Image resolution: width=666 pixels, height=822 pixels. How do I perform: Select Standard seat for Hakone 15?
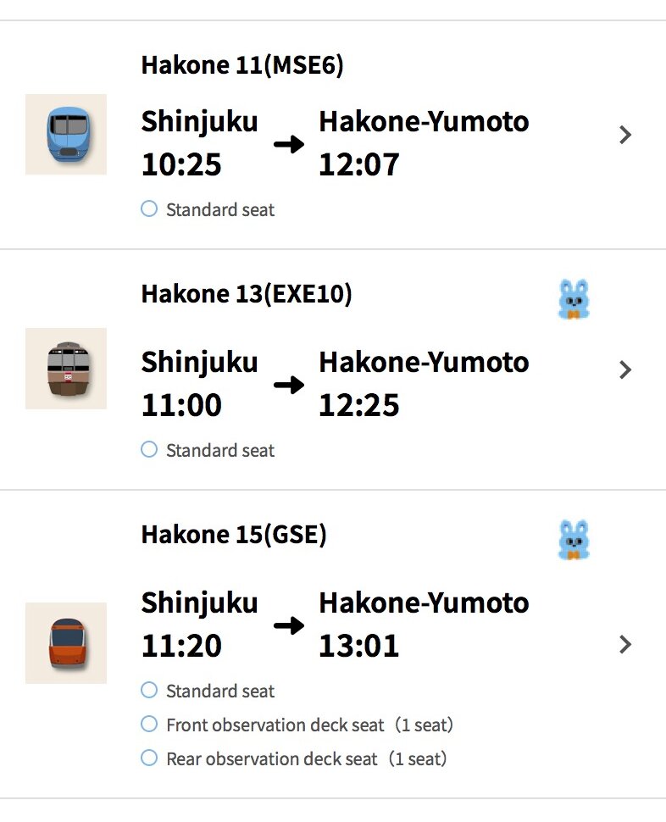point(149,690)
